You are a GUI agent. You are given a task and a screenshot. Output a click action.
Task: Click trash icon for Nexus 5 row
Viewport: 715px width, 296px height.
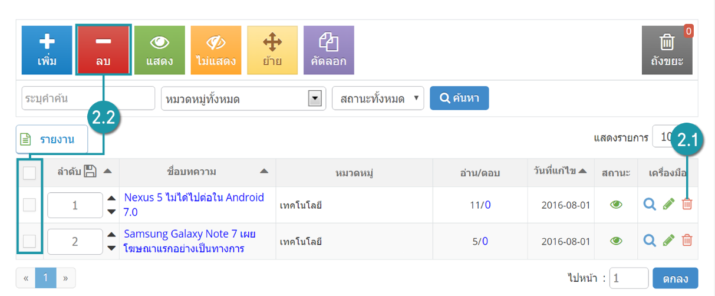coord(687,204)
